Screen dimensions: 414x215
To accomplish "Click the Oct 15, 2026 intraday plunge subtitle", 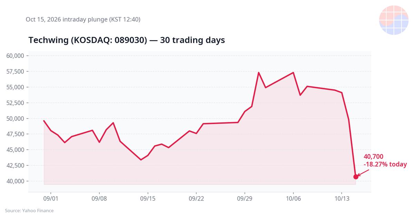I will [x=83, y=20].
